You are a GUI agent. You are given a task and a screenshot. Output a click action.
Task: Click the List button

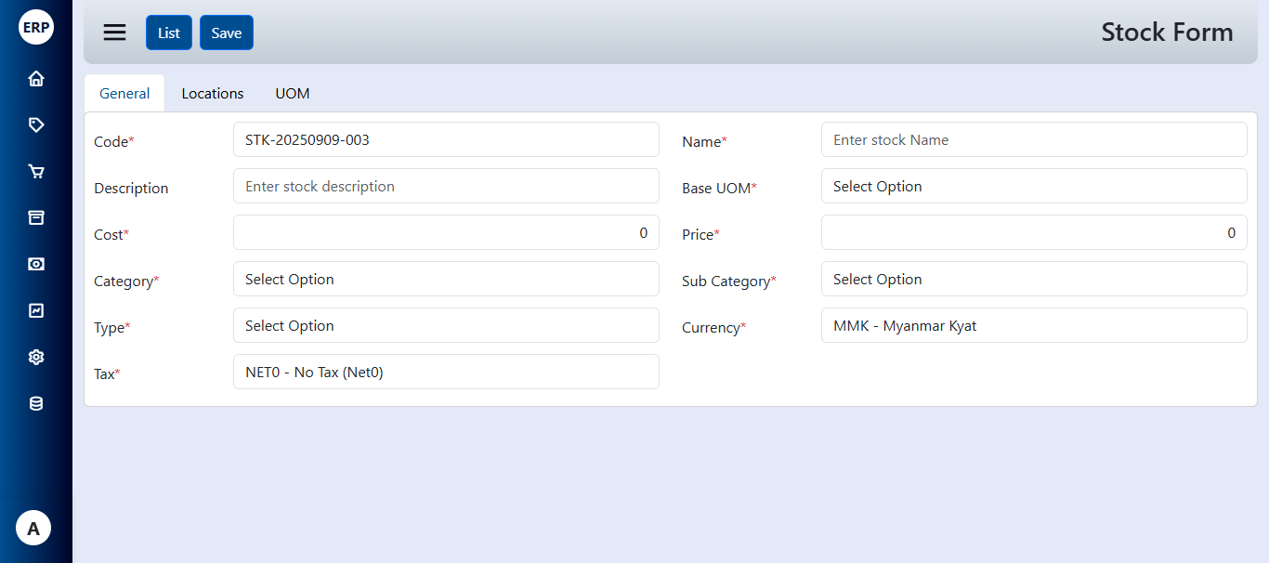pos(169,33)
